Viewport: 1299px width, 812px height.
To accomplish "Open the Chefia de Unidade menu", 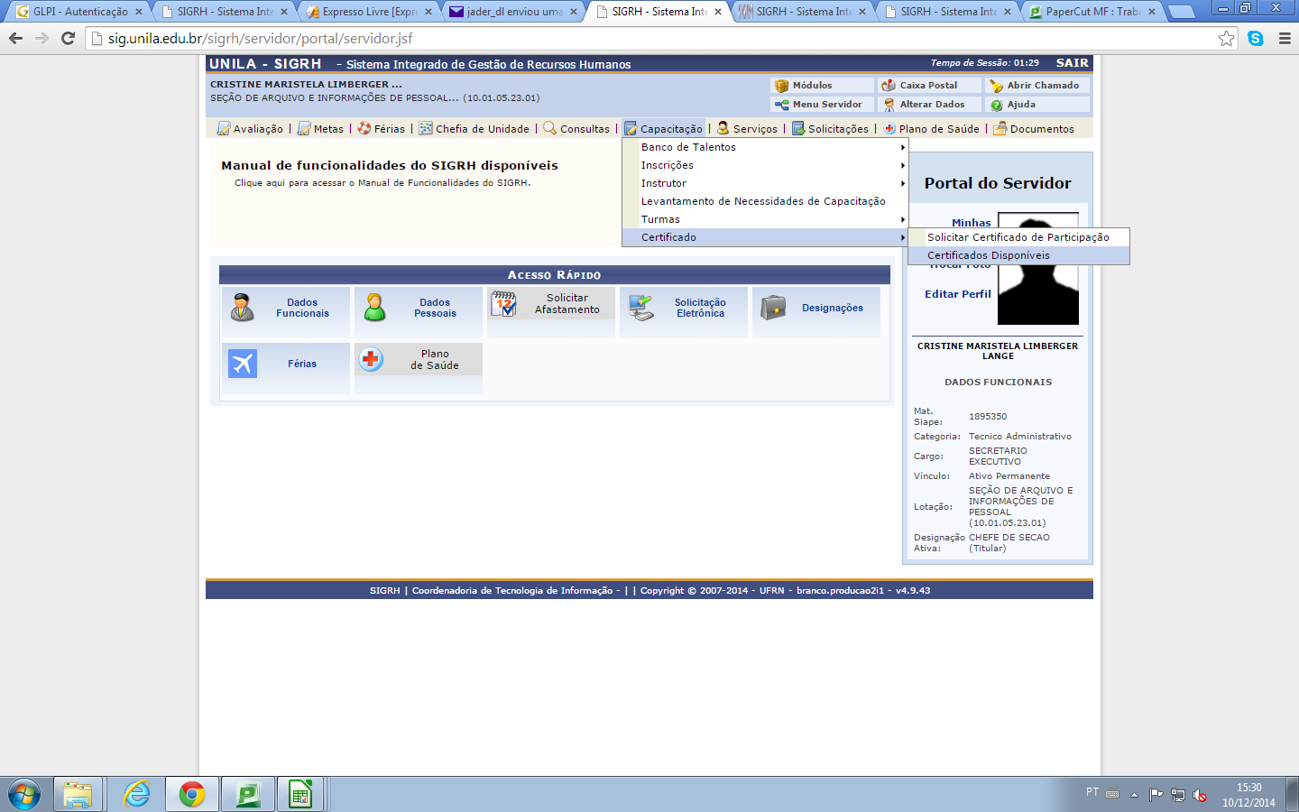I will pyautogui.click(x=474, y=129).
